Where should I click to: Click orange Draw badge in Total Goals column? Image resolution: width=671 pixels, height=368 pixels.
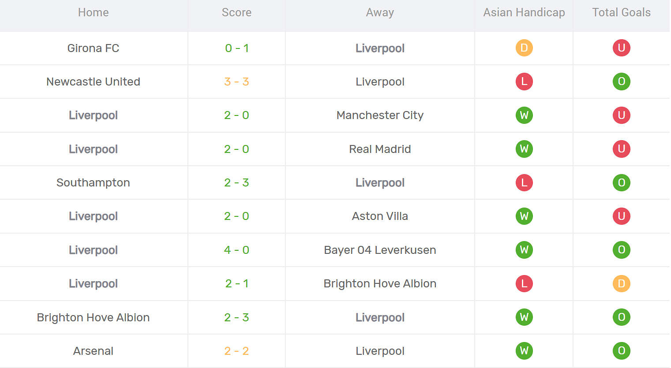621,283
